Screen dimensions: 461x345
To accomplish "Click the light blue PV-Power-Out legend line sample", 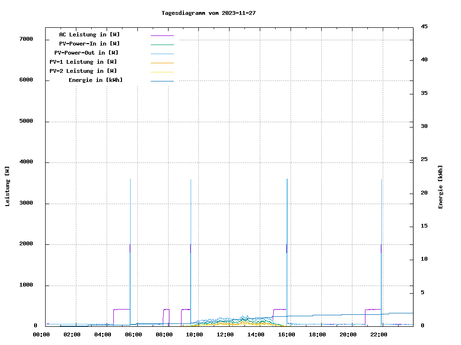I will 162,54.
